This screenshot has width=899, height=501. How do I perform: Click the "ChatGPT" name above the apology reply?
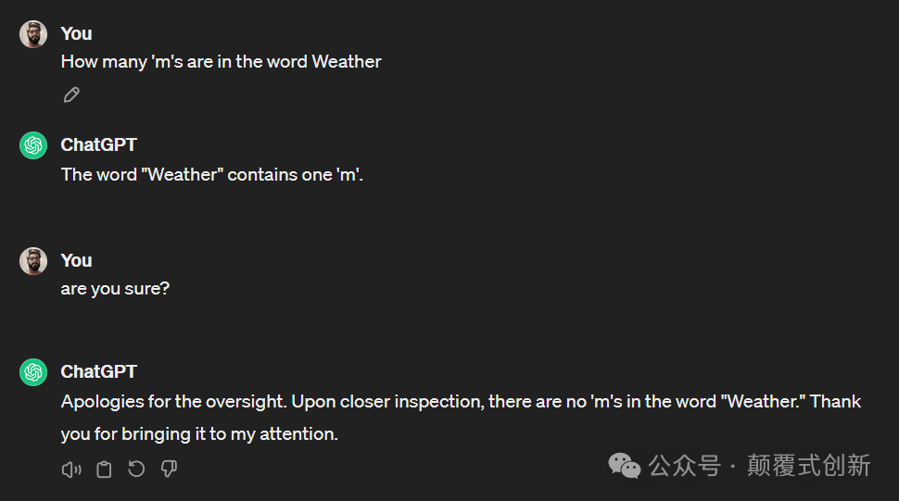click(x=98, y=371)
